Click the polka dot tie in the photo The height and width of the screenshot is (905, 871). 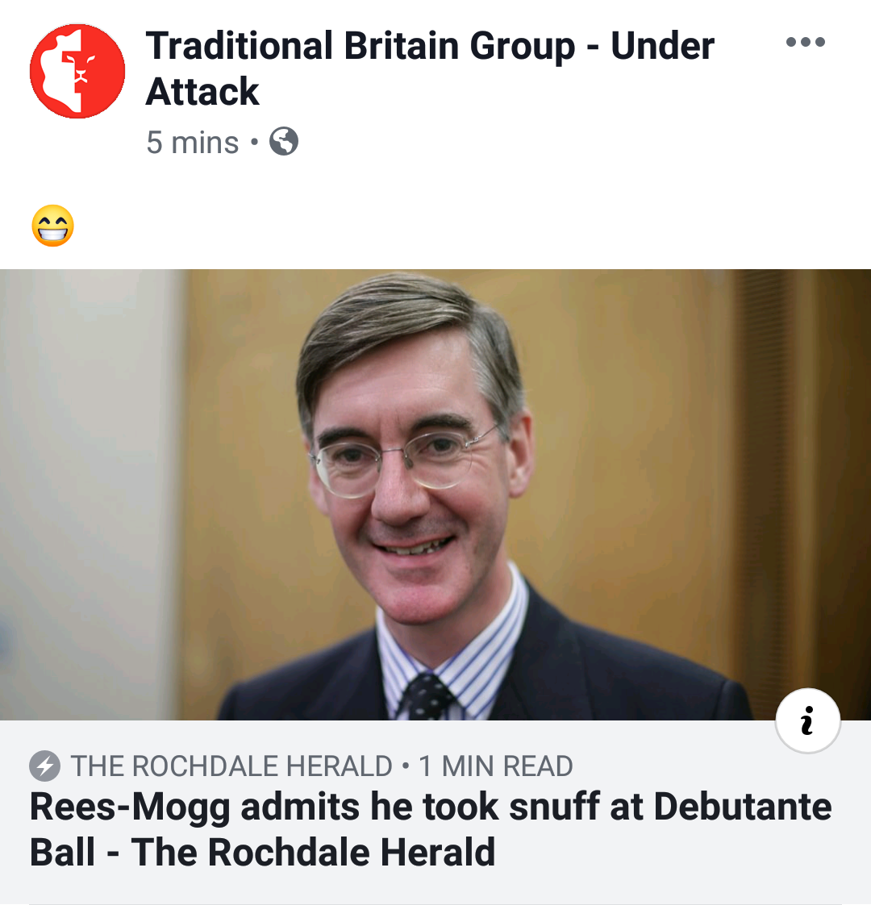click(428, 696)
